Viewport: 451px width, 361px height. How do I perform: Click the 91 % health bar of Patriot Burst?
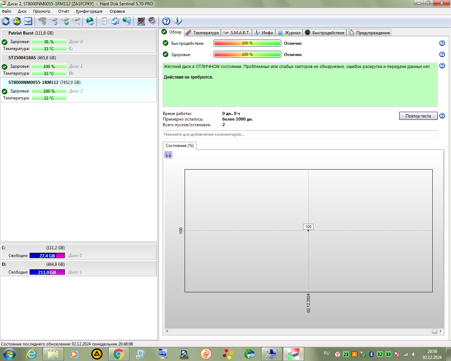(49, 42)
